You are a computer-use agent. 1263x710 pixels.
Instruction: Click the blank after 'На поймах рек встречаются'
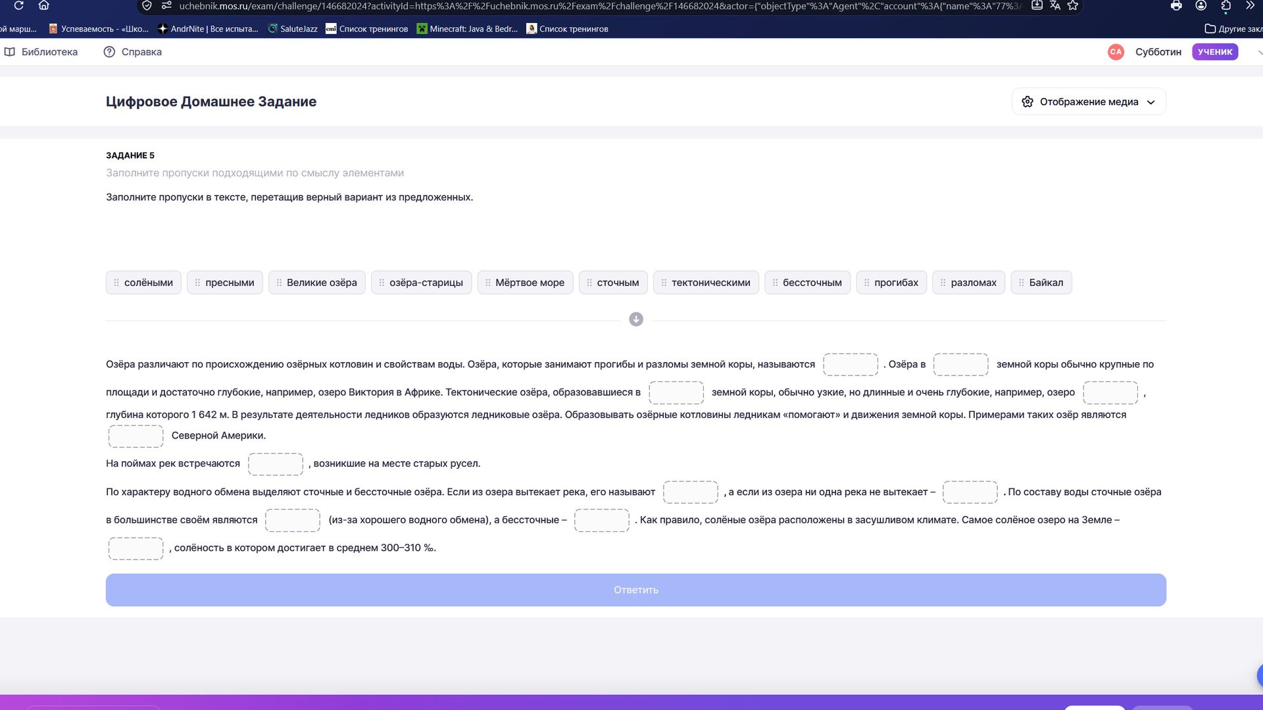(x=276, y=464)
